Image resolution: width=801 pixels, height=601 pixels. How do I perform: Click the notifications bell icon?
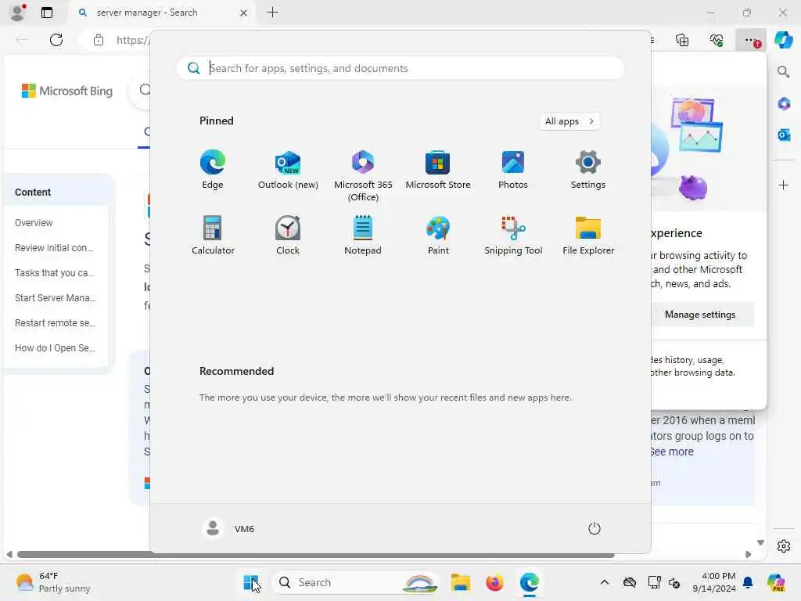(748, 582)
